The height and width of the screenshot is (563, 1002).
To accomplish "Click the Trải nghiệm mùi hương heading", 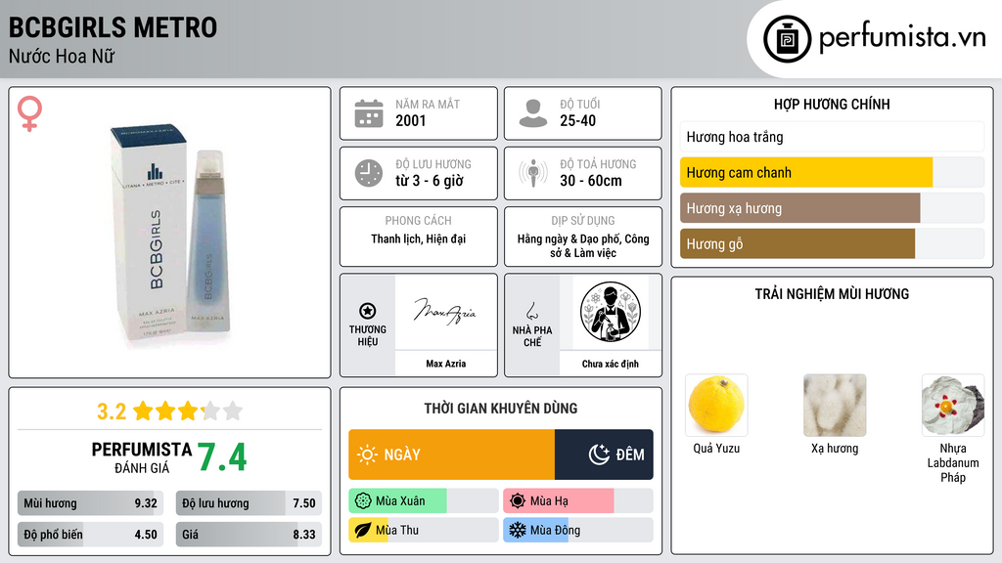I will click(x=832, y=293).
